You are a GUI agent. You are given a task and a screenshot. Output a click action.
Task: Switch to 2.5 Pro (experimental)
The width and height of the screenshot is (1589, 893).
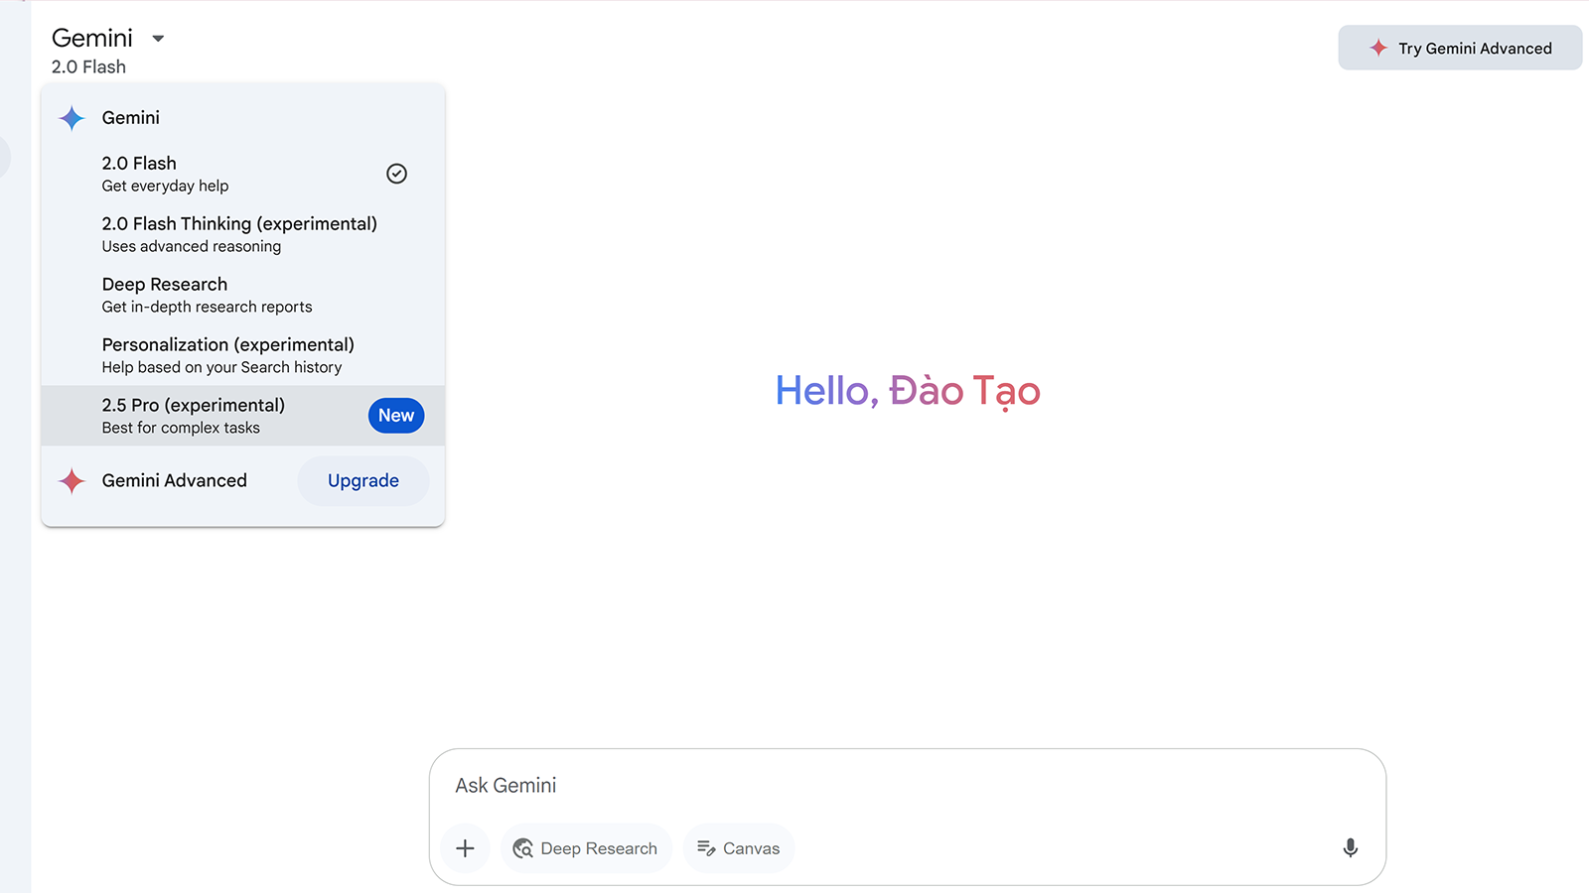point(243,416)
